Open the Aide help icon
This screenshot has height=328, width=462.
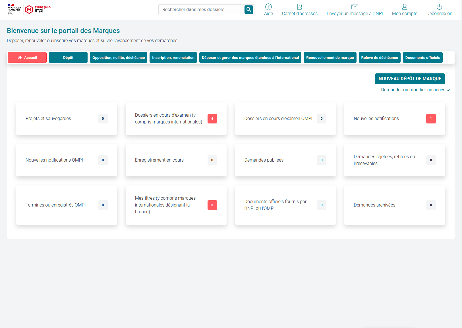pyautogui.click(x=268, y=7)
